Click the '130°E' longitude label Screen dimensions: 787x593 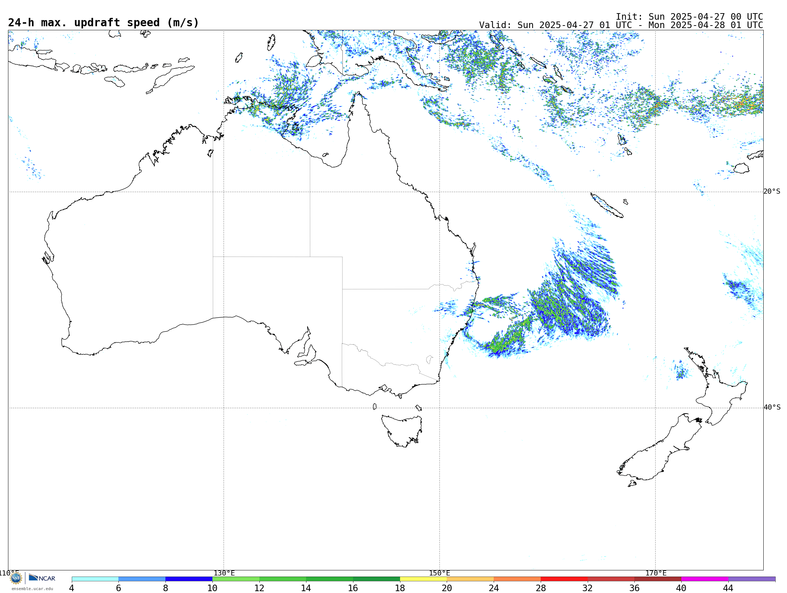[x=224, y=573]
